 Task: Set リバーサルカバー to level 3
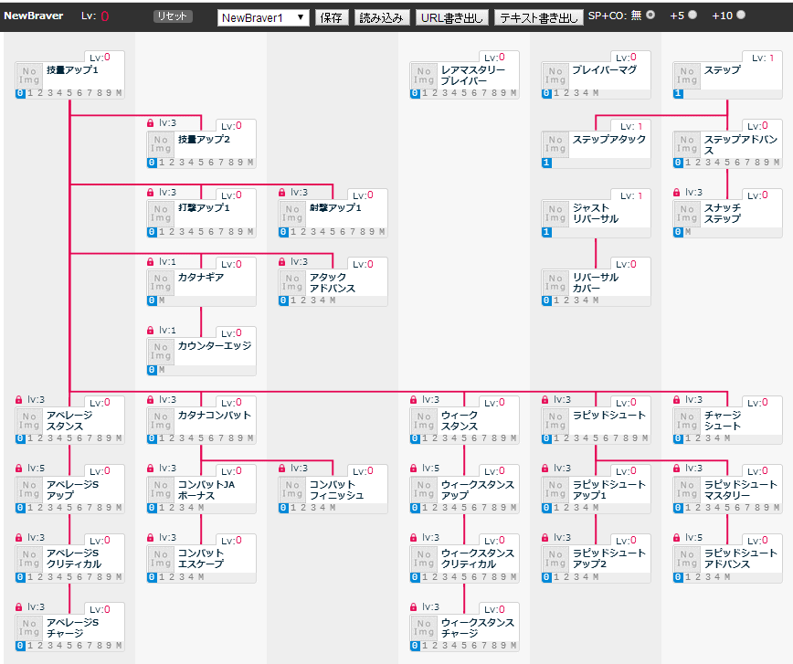(576, 300)
